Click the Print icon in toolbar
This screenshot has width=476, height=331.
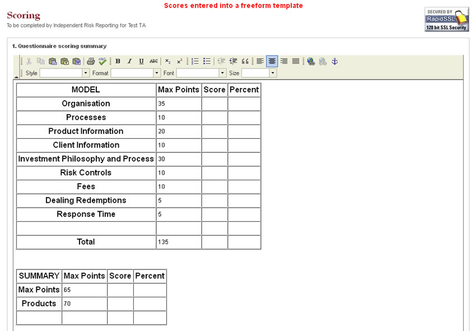[x=91, y=62]
